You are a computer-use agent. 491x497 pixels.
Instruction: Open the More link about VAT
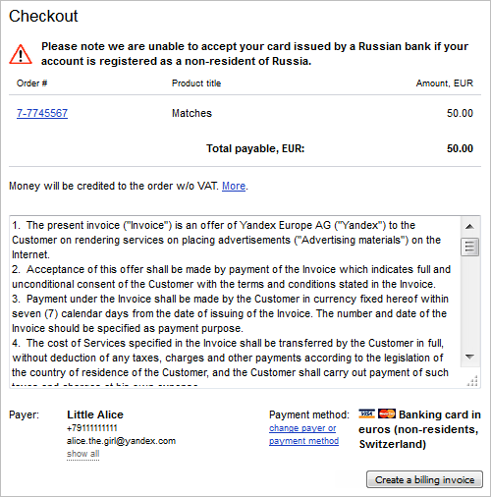click(x=234, y=186)
